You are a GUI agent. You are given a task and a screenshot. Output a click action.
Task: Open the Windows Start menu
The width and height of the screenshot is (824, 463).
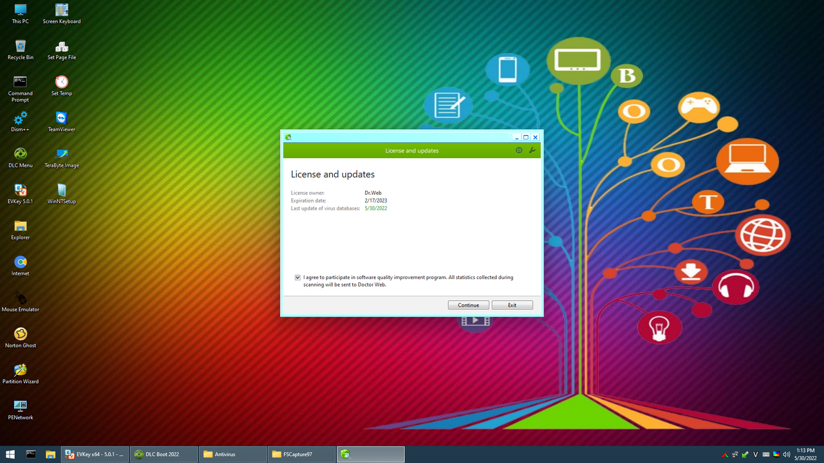[10, 454]
